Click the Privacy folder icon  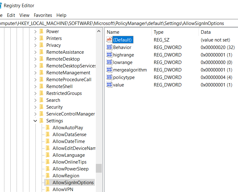coord(41,45)
